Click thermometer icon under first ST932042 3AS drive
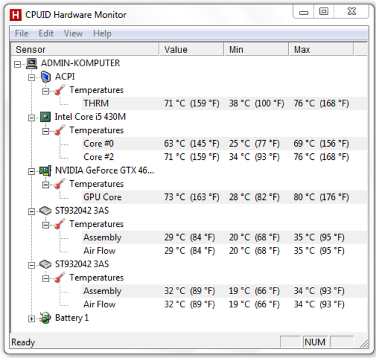 pyautogui.click(x=60, y=224)
